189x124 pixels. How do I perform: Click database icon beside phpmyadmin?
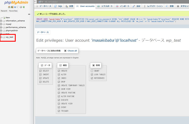coord(4,31)
